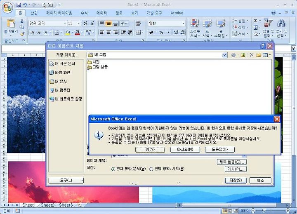Click the horizontal scrollbar of the worksheet
Screen dimensions: 297x214
point(229,205)
